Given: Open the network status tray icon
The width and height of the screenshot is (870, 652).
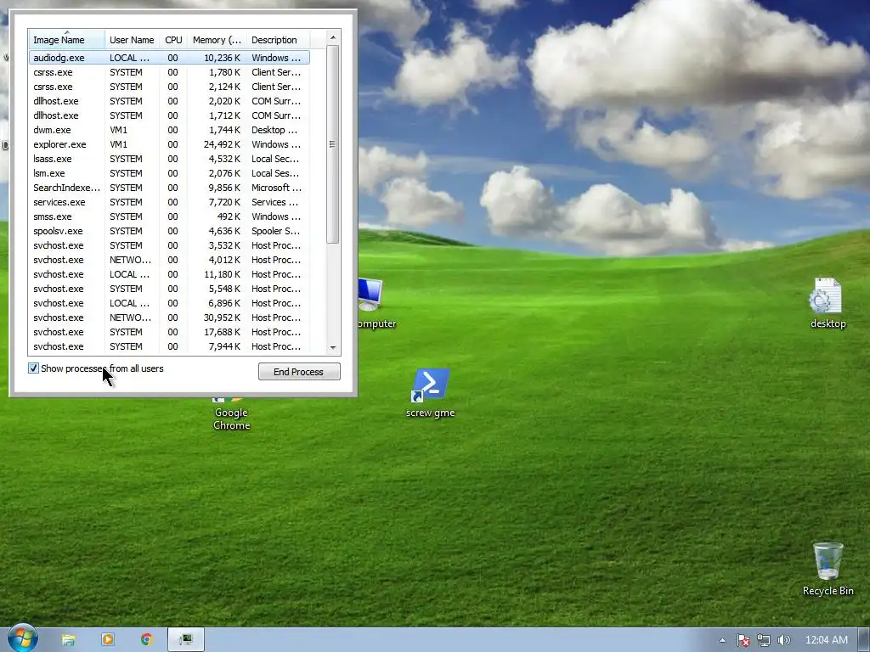Looking at the screenshot, I should pyautogui.click(x=764, y=640).
